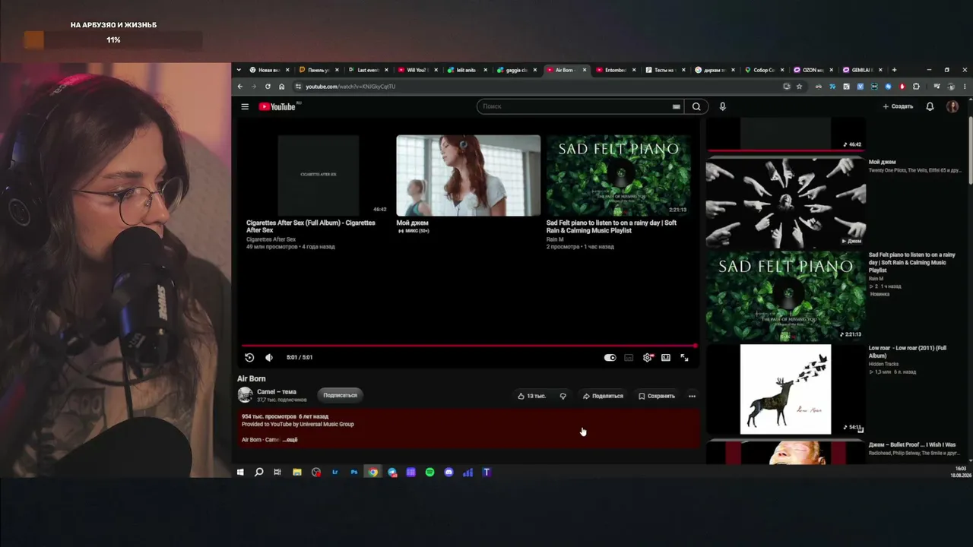Toggle subtitles on the player
The height and width of the screenshot is (547, 973).
[x=629, y=358]
